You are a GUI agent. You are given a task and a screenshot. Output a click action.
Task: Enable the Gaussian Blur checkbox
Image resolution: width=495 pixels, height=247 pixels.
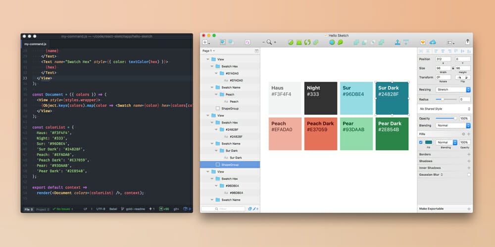coord(469,174)
